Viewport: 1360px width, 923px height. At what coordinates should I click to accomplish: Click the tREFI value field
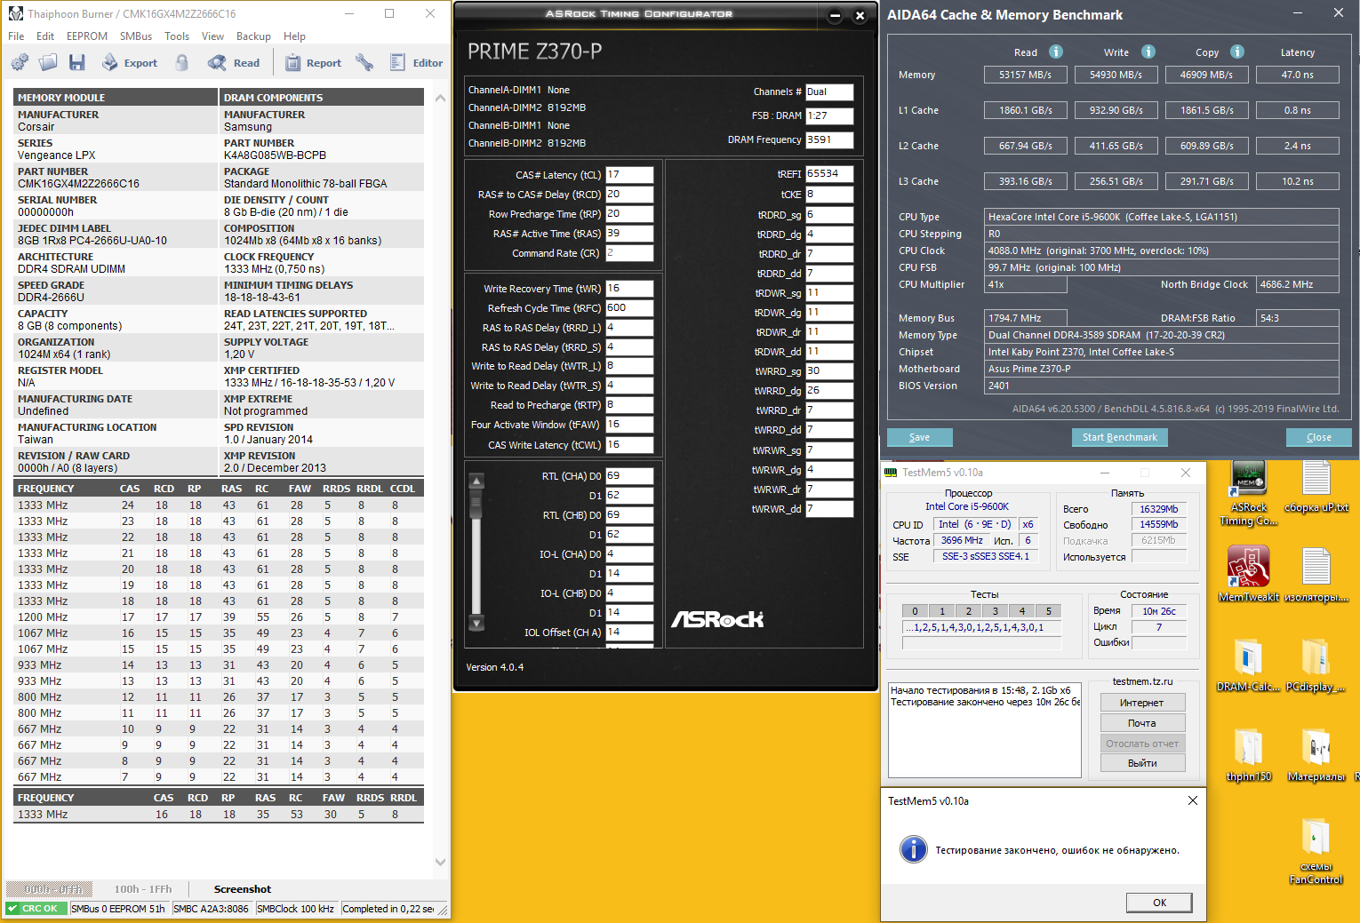point(829,174)
